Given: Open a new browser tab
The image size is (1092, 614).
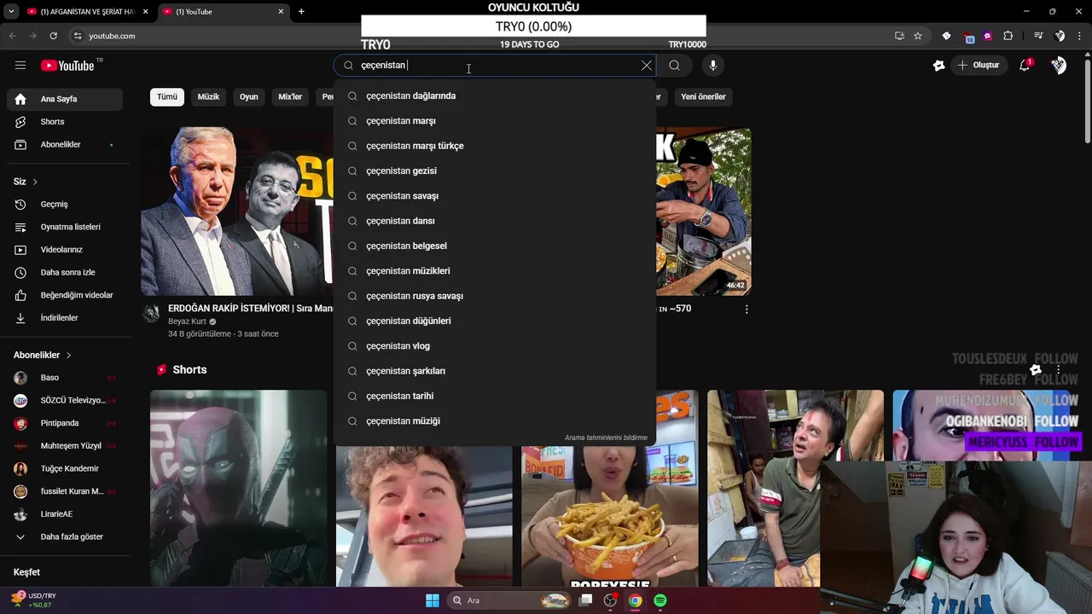Looking at the screenshot, I should click(x=301, y=11).
